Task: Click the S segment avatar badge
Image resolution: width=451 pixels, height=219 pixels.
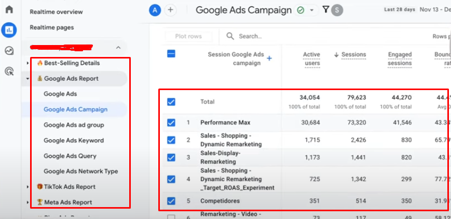Action: pyautogui.click(x=337, y=10)
